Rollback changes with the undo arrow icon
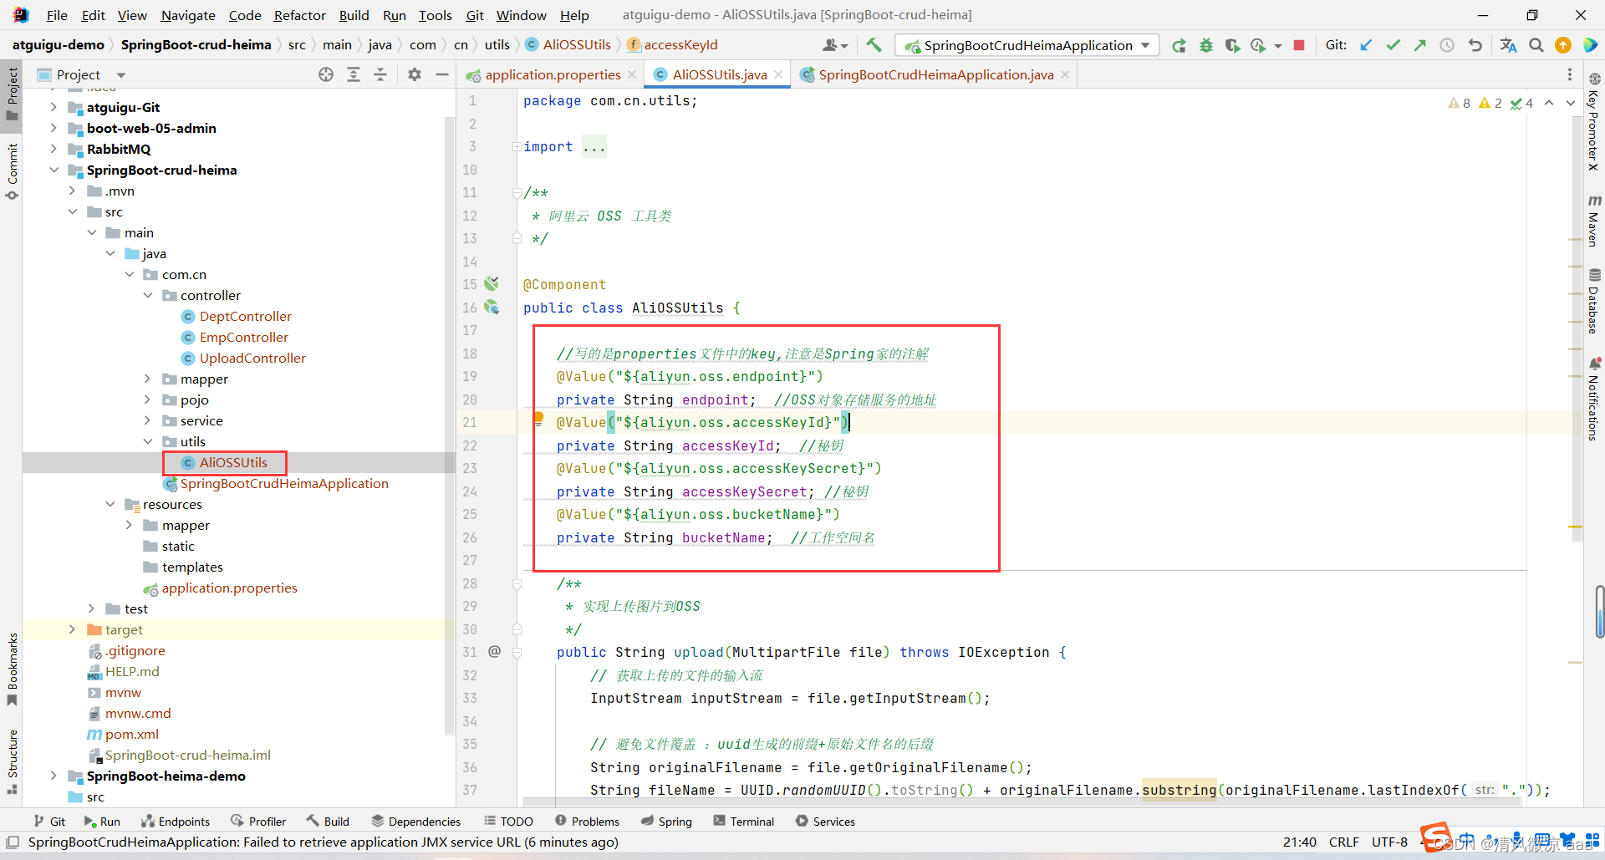 pos(1475,45)
